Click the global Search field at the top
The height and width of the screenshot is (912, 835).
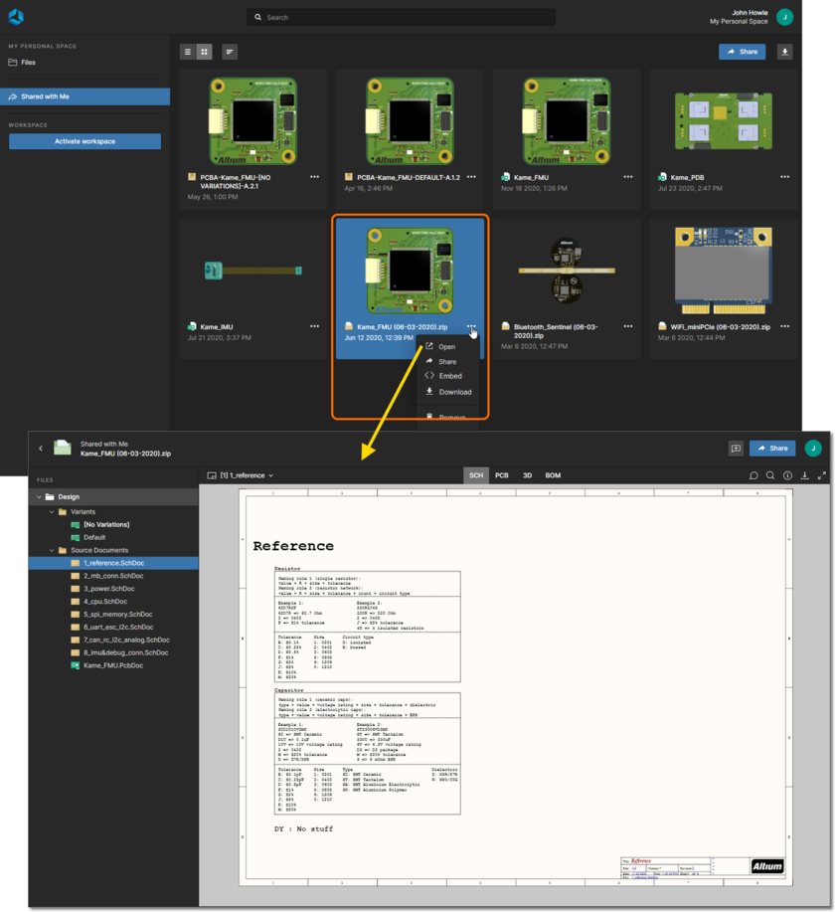point(398,16)
